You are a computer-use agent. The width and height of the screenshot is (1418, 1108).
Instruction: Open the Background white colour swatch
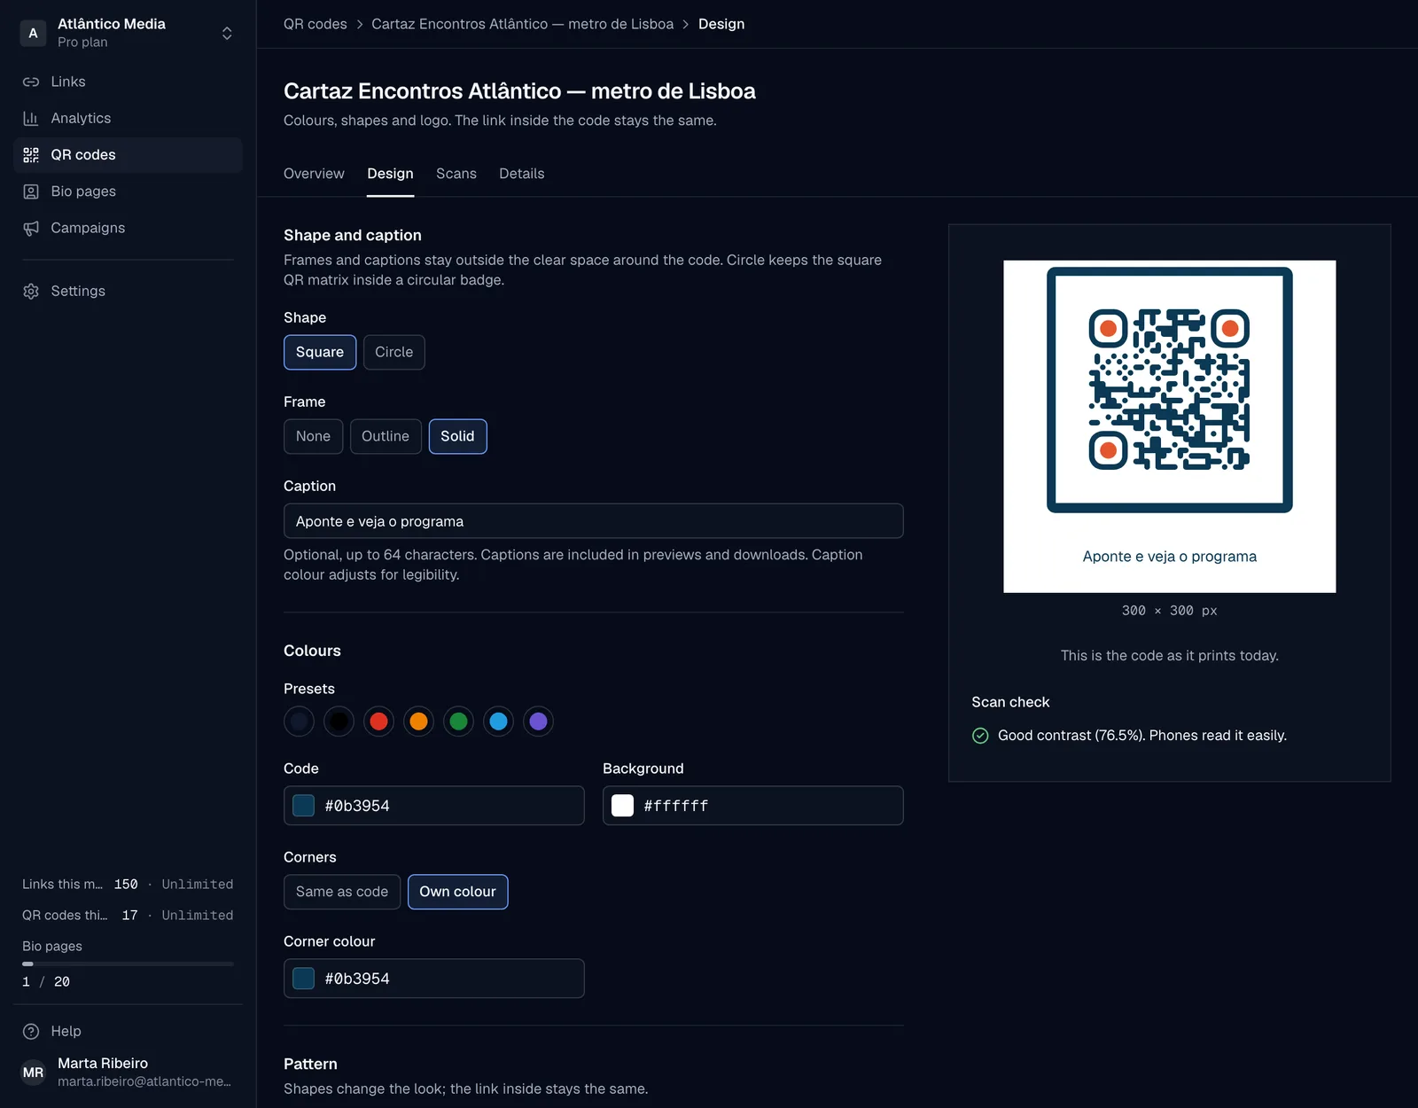tap(623, 806)
